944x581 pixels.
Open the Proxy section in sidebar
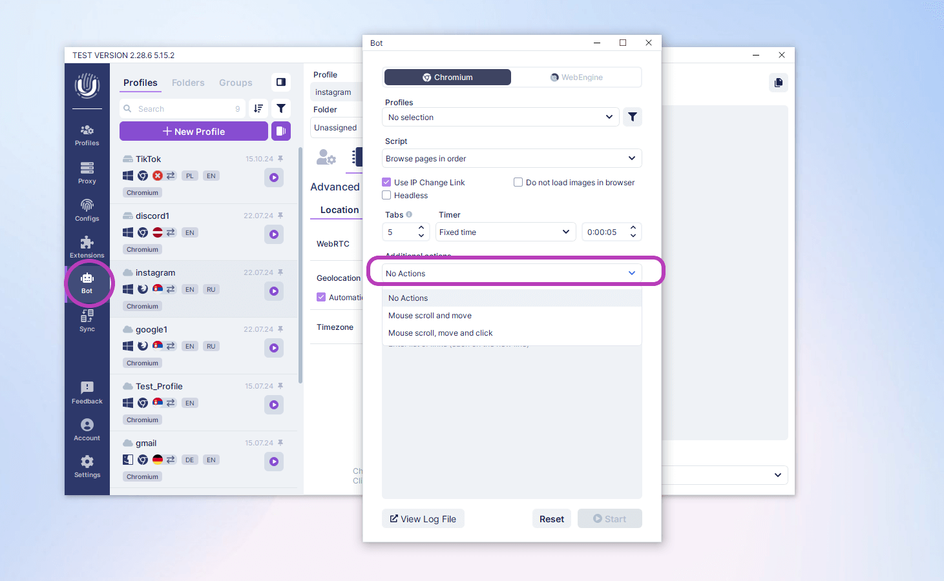(x=87, y=172)
